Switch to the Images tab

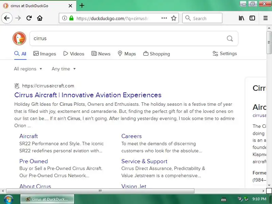(x=45, y=54)
